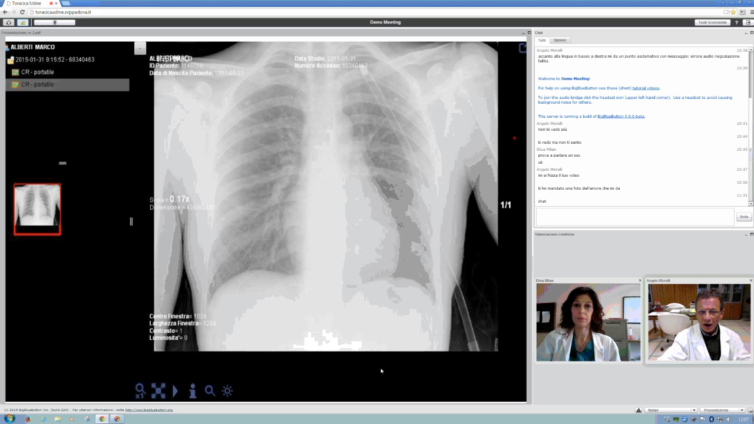Image resolution: width=754 pixels, height=424 pixels.
Task: Open the bigbluebutton.org footer link
Action: pos(150,410)
